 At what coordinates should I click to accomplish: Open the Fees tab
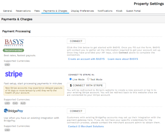37,11
